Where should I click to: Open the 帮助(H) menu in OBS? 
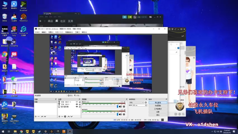click(x=84, y=32)
